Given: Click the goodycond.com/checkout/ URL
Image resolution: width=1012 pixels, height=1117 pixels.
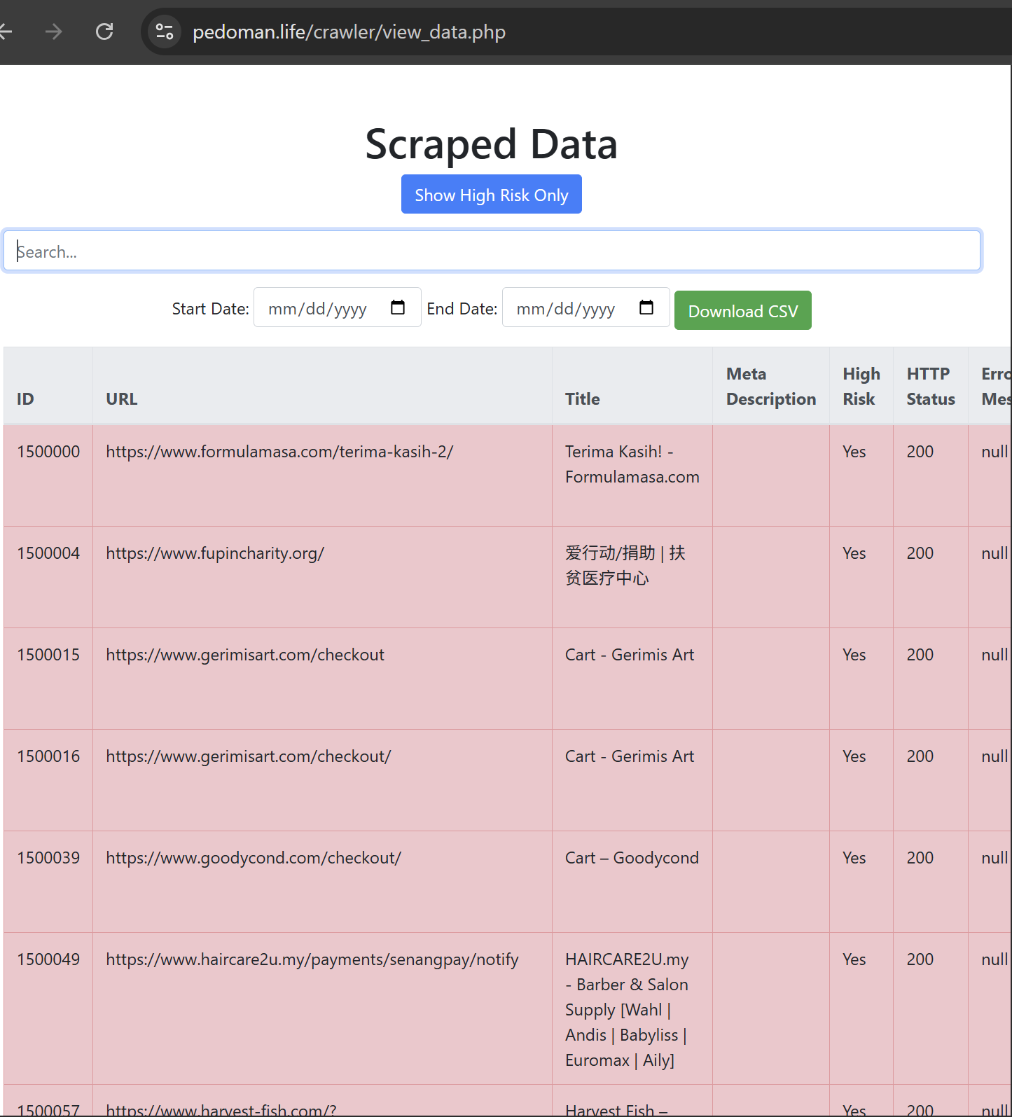Looking at the screenshot, I should point(254,858).
